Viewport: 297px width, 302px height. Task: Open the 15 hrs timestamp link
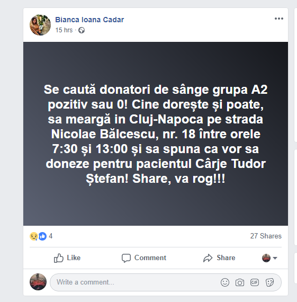(x=64, y=30)
